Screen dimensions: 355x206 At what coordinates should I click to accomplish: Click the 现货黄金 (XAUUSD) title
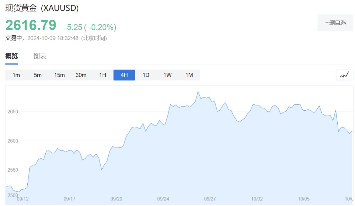click(x=42, y=8)
